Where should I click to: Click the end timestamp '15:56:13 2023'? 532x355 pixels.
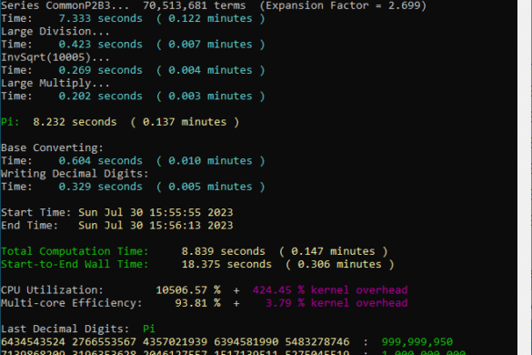[x=191, y=226]
